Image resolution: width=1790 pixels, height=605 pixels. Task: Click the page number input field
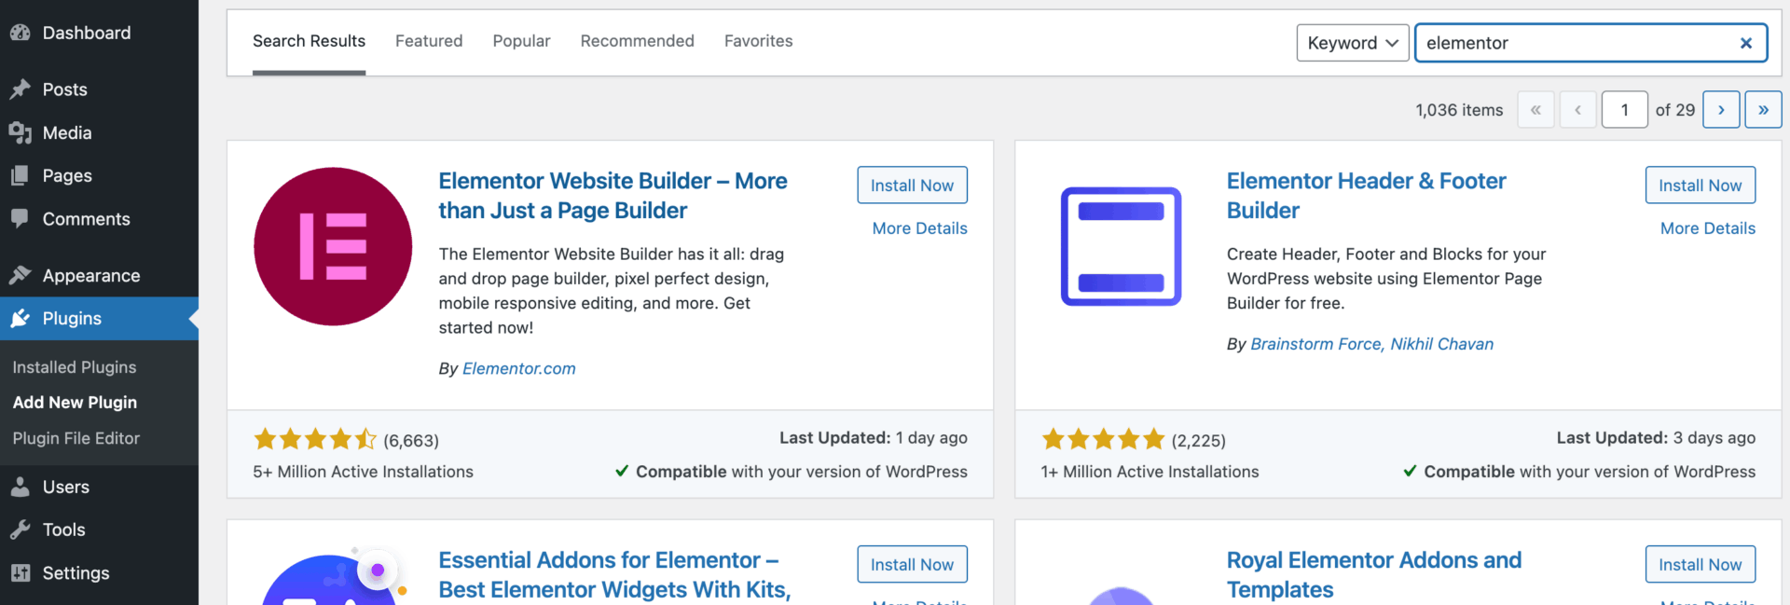tap(1624, 109)
